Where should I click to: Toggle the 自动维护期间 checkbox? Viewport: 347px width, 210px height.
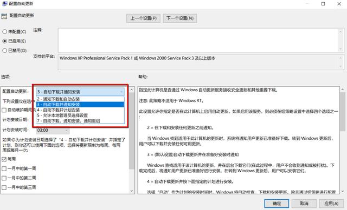(4, 110)
